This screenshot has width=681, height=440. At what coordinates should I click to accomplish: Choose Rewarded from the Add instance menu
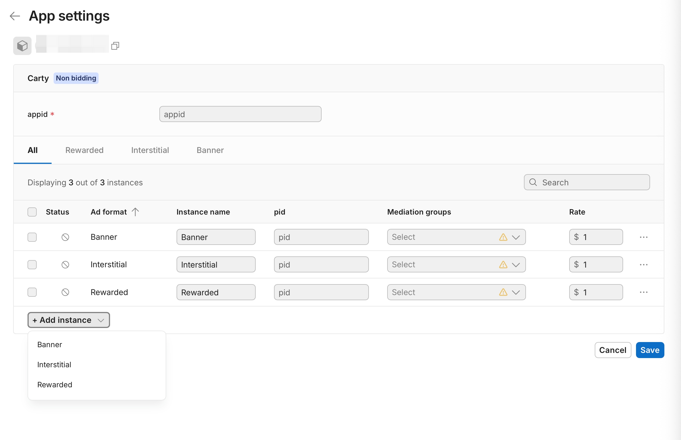[54, 384]
